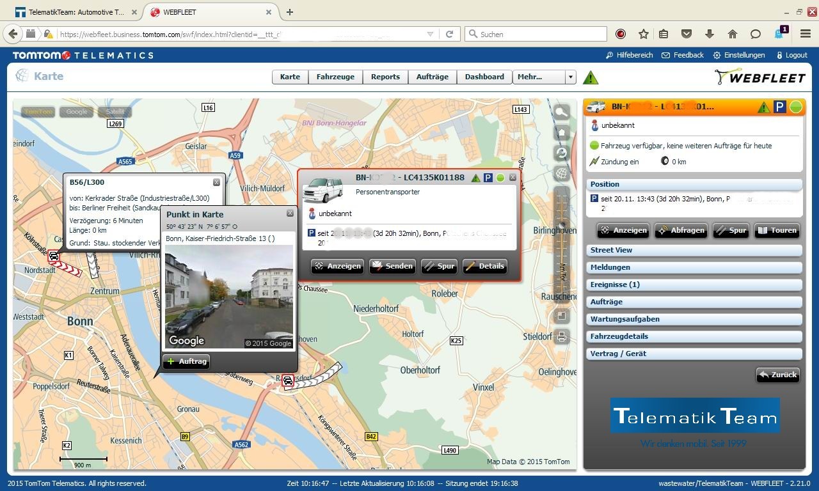The width and height of the screenshot is (819, 491).
Task: Close the B56/L300 traffic popup
Action: pyautogui.click(x=216, y=182)
